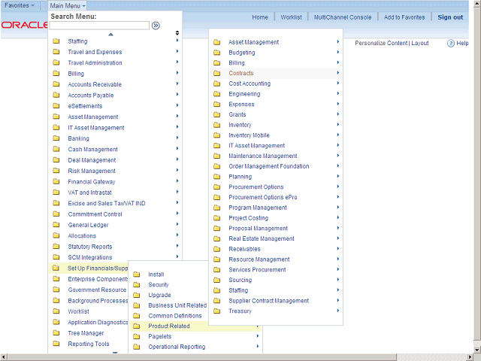Click the Search Menu text field
The width and height of the screenshot is (481, 361).
99,26
